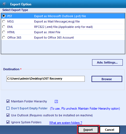
Task: Toggle the Use Outlook checkbox
Action: tap(8, 115)
